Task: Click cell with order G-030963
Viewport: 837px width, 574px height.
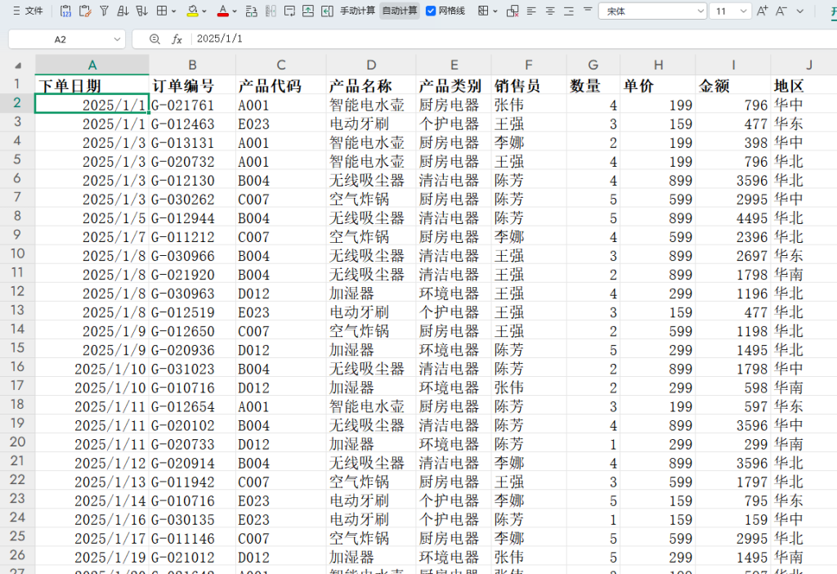Action: [x=192, y=294]
